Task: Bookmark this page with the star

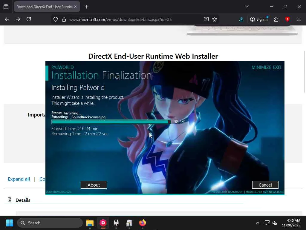Action: click(215, 19)
